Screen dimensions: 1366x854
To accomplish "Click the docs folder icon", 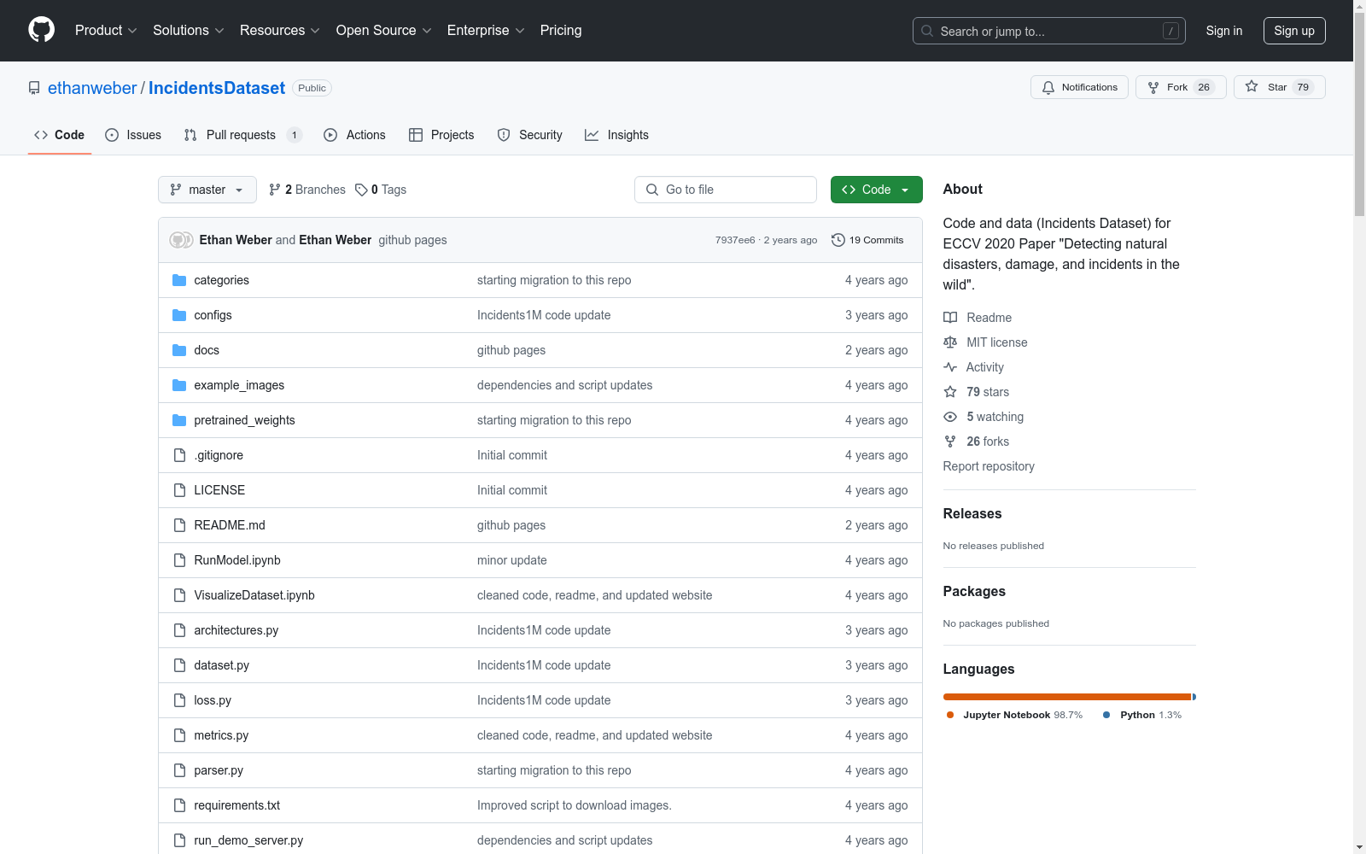I will (179, 350).
